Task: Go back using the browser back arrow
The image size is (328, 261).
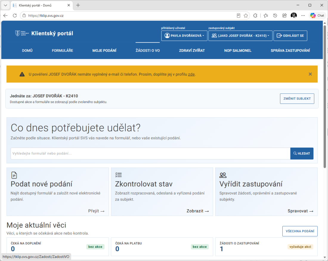Action: (x=5, y=15)
